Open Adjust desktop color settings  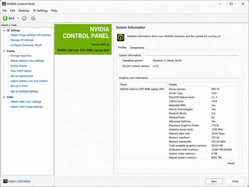tap(27, 61)
